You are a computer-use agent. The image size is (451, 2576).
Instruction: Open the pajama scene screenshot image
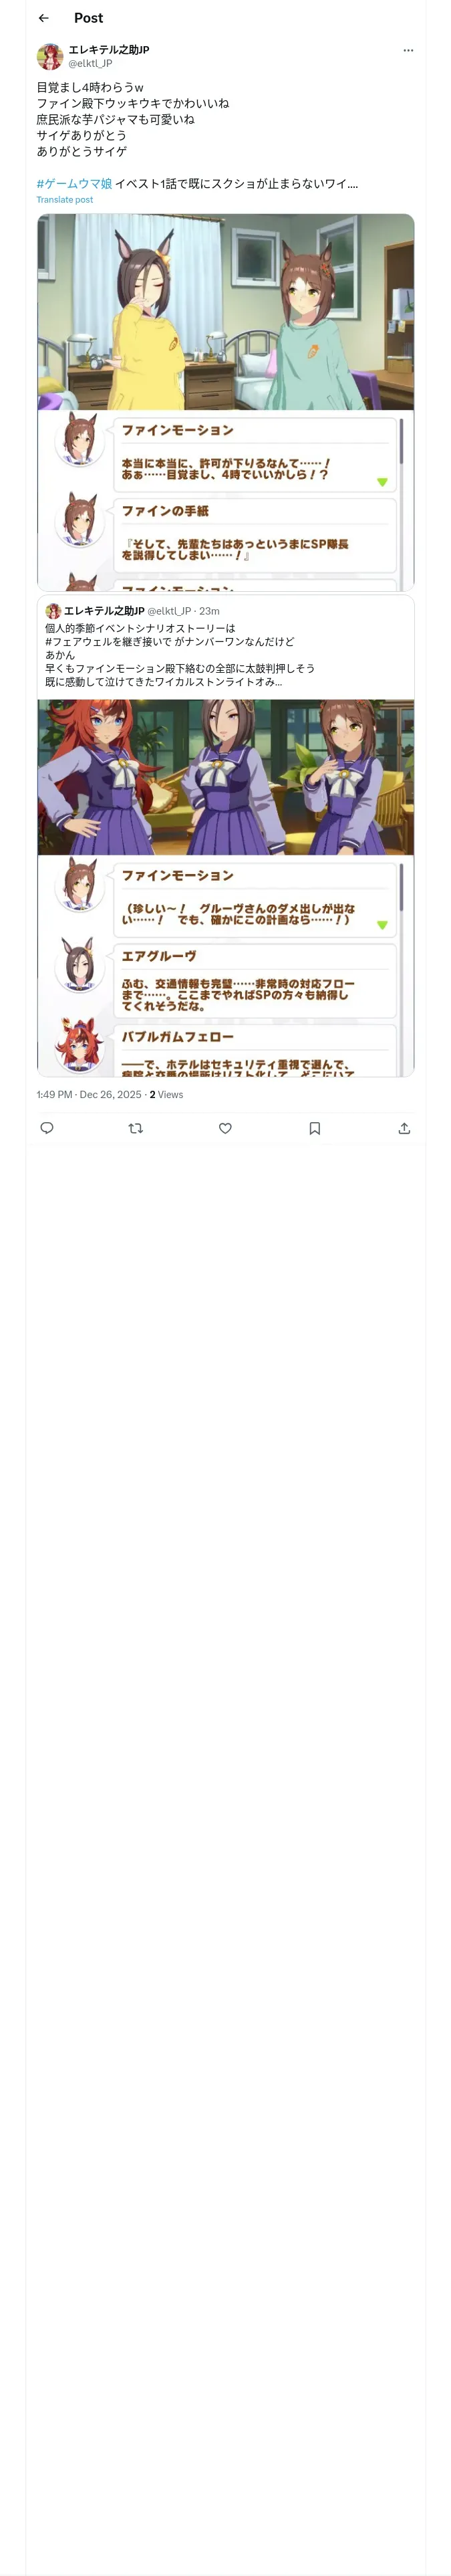click(226, 402)
